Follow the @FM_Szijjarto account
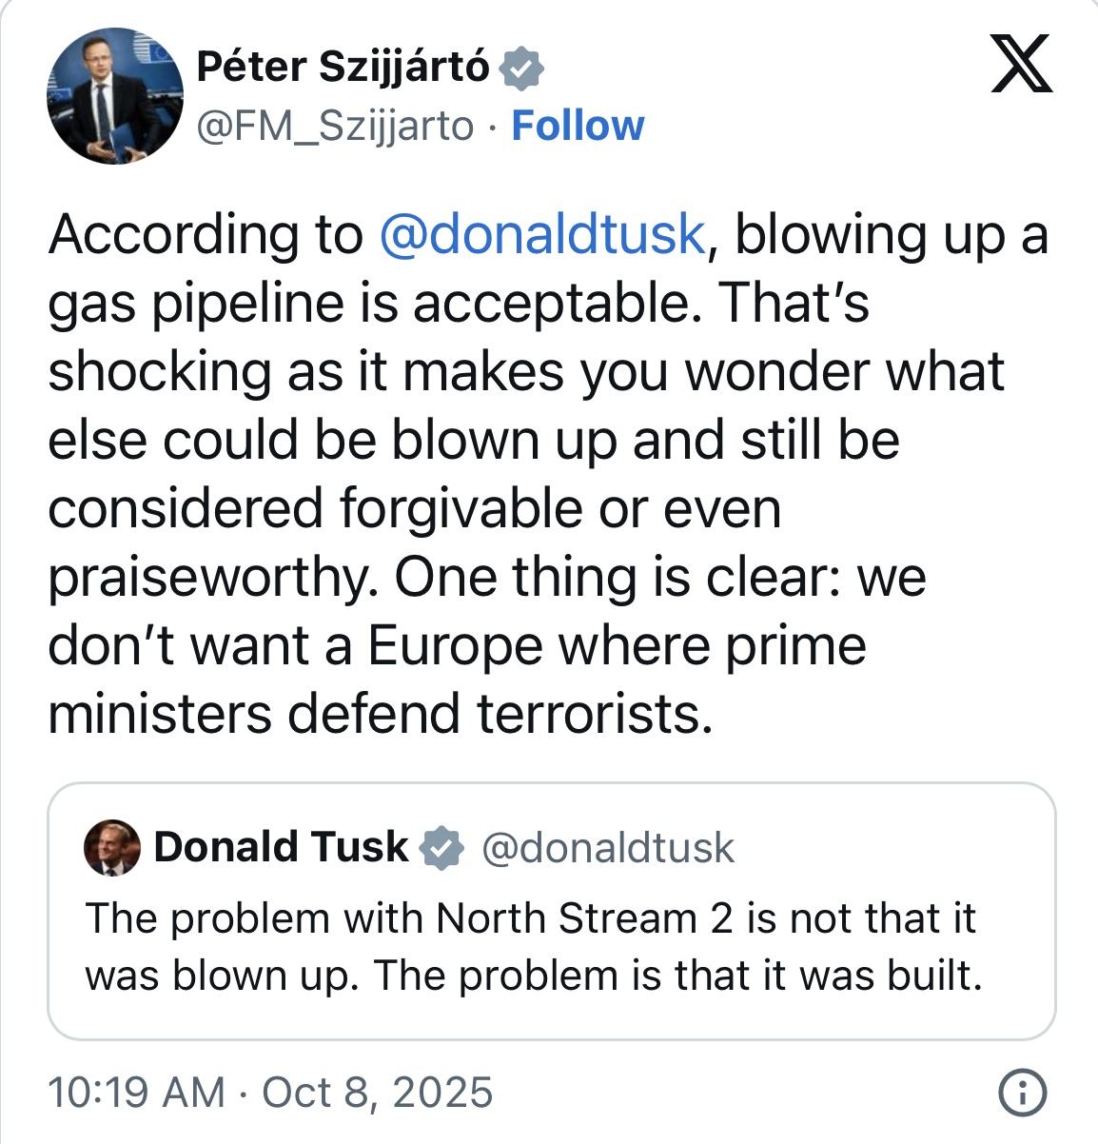1098x1144 pixels. (x=578, y=126)
